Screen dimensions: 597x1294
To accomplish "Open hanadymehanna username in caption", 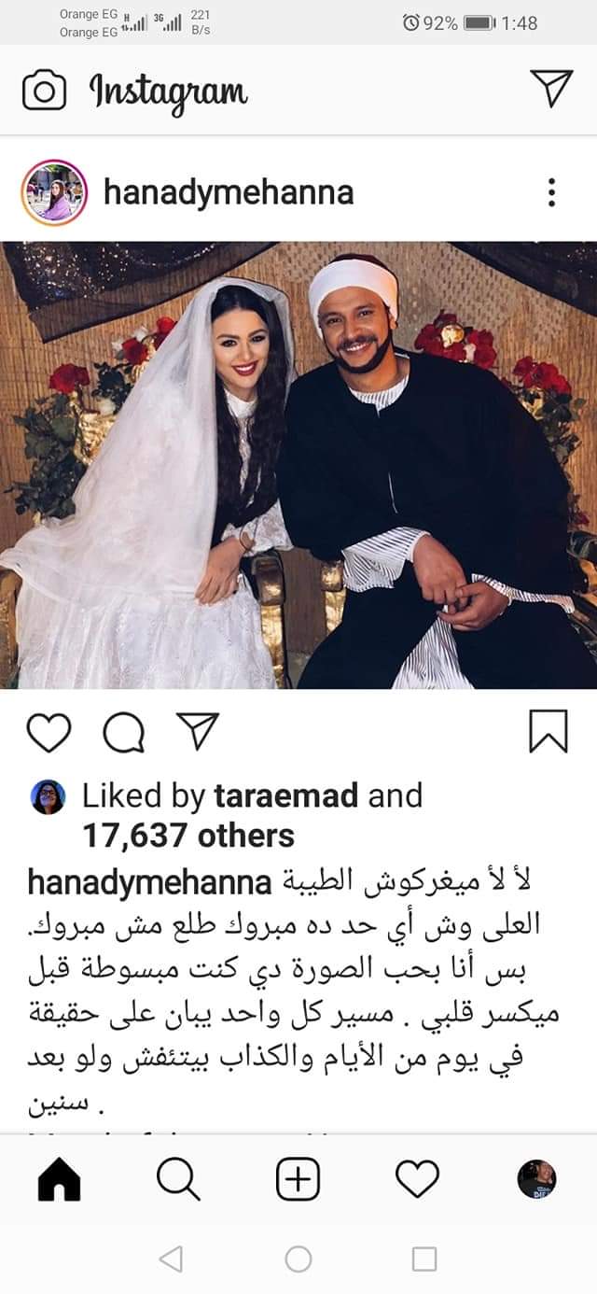I will tap(150, 881).
